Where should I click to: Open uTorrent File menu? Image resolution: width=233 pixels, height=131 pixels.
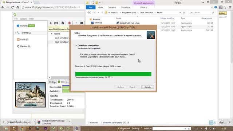[16, 19]
